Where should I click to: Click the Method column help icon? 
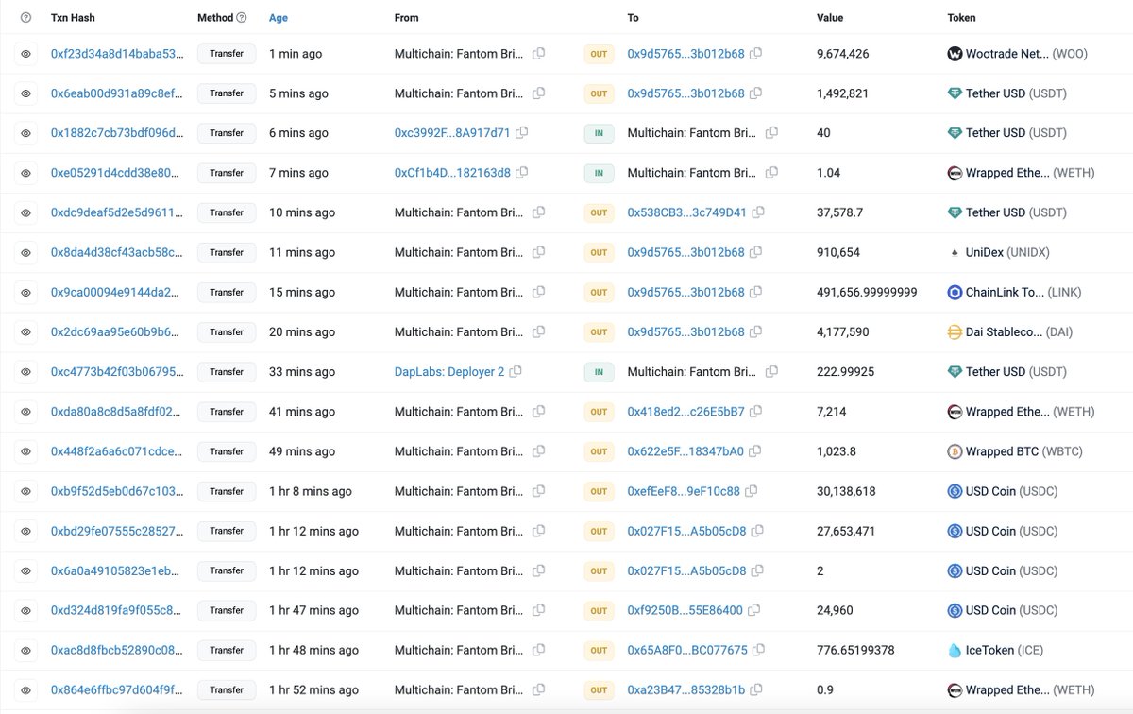pyautogui.click(x=242, y=17)
